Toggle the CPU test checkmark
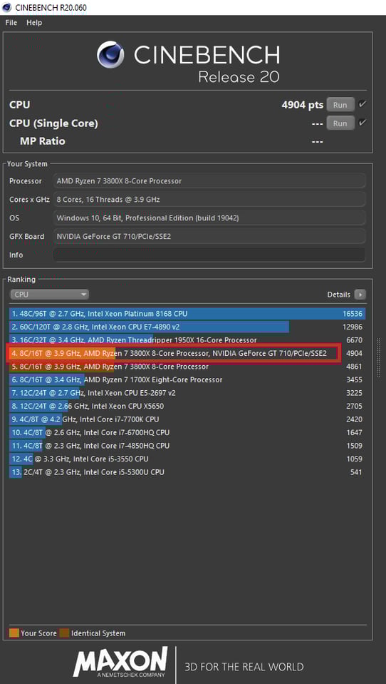This screenshot has width=386, height=684. point(362,105)
